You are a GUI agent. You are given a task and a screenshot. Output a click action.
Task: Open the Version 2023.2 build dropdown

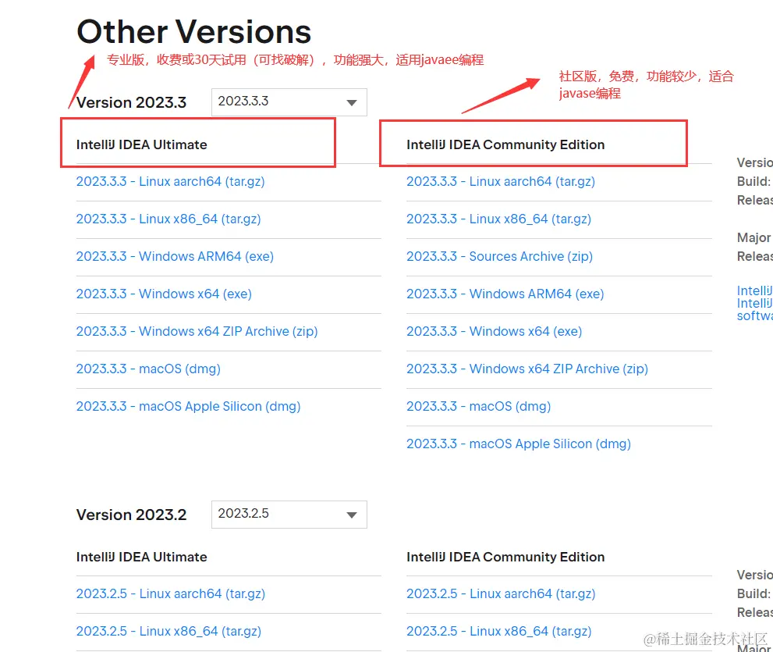[289, 515]
